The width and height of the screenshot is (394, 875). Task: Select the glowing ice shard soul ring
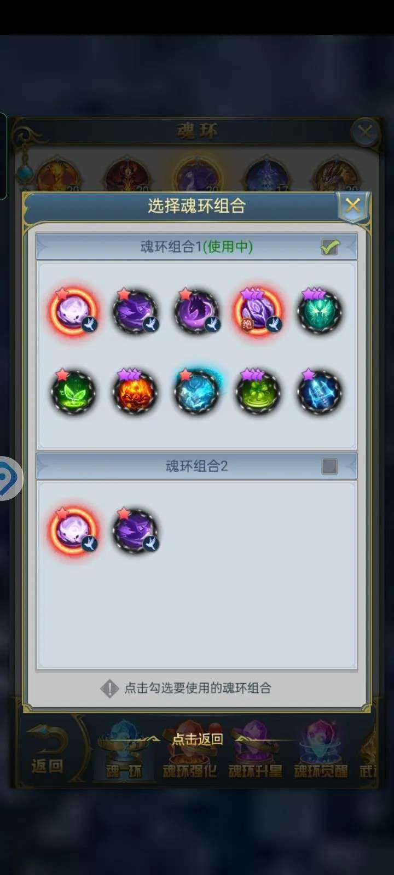[196, 392]
